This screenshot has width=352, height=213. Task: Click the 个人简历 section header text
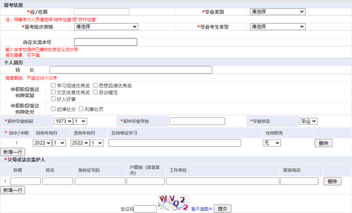click(14, 63)
